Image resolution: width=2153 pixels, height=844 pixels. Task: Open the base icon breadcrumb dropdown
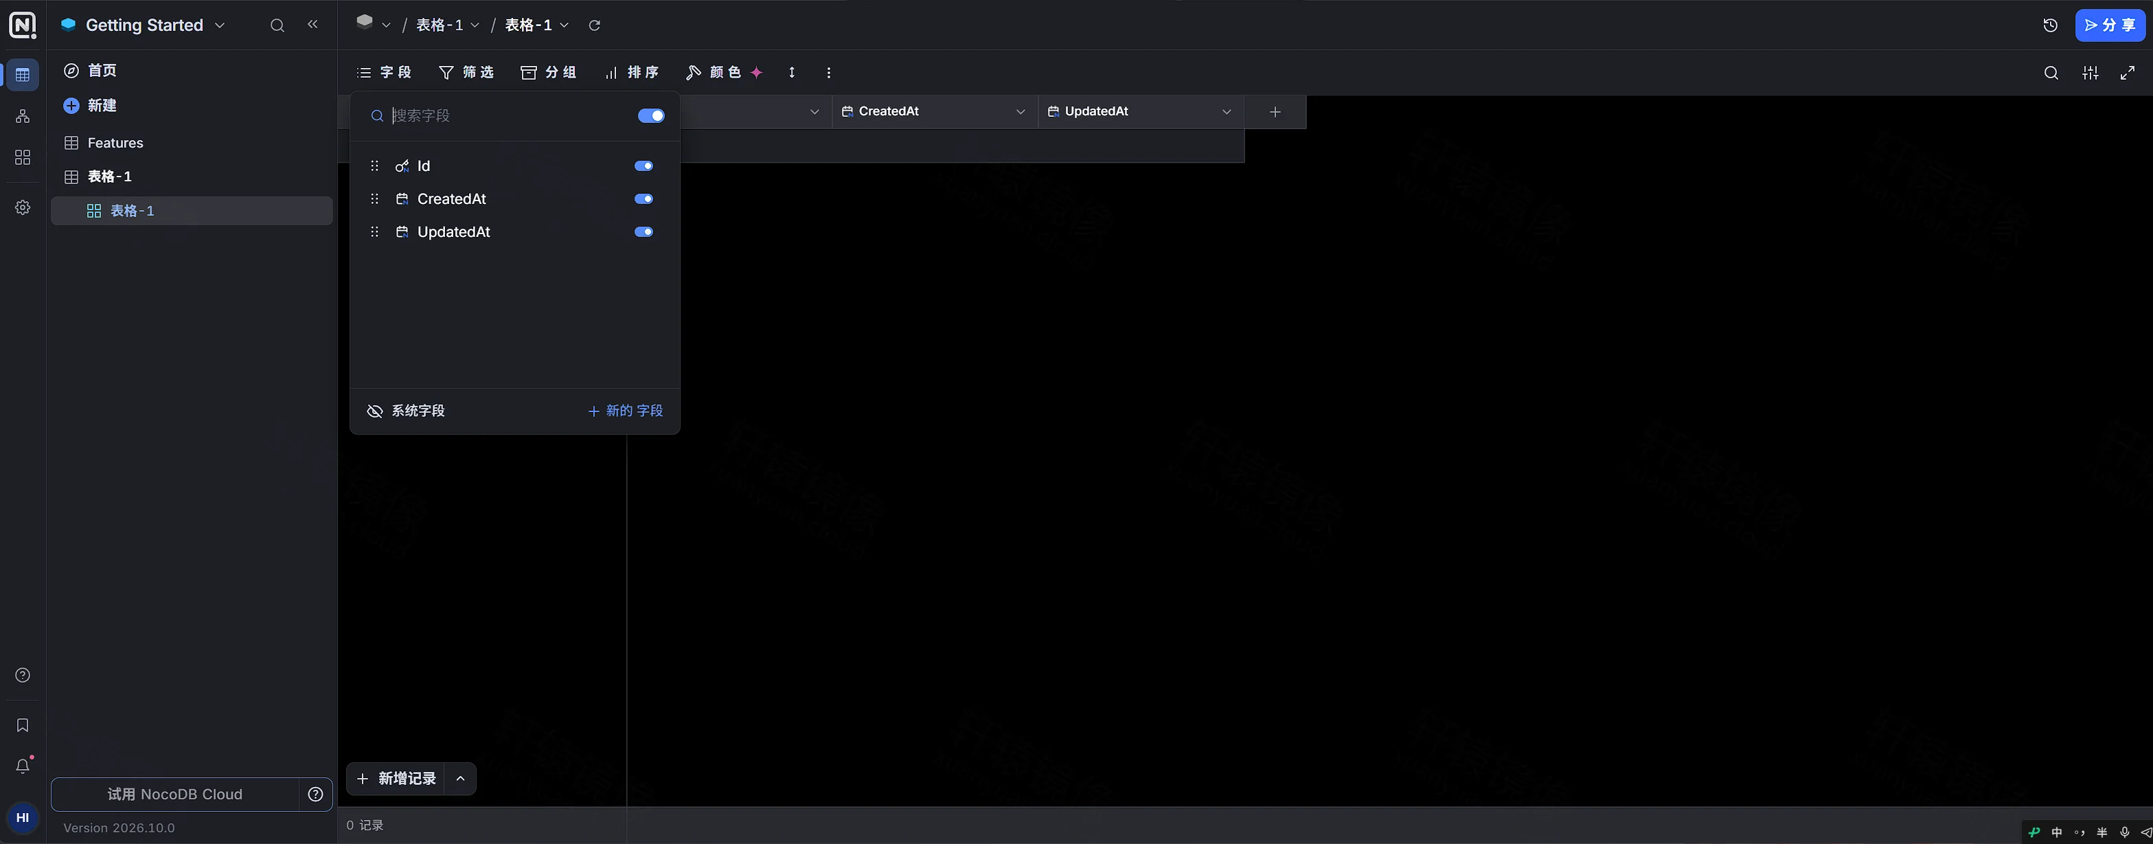click(373, 25)
